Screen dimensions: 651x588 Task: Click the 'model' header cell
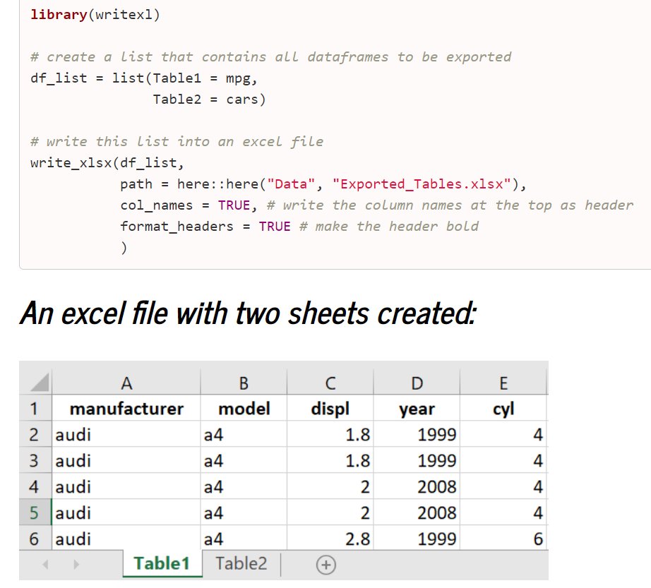[244, 408]
